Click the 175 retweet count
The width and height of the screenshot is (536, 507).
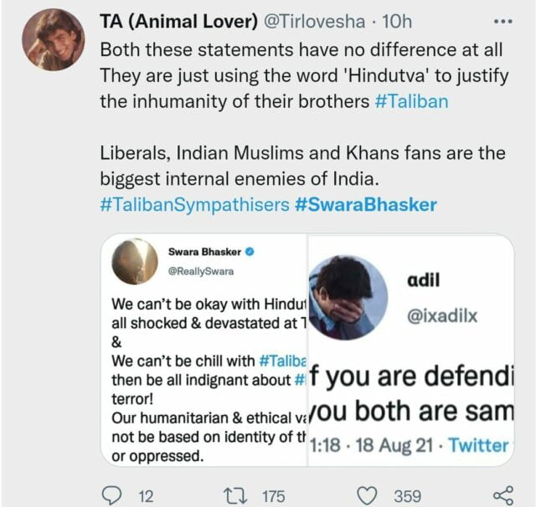click(x=273, y=496)
